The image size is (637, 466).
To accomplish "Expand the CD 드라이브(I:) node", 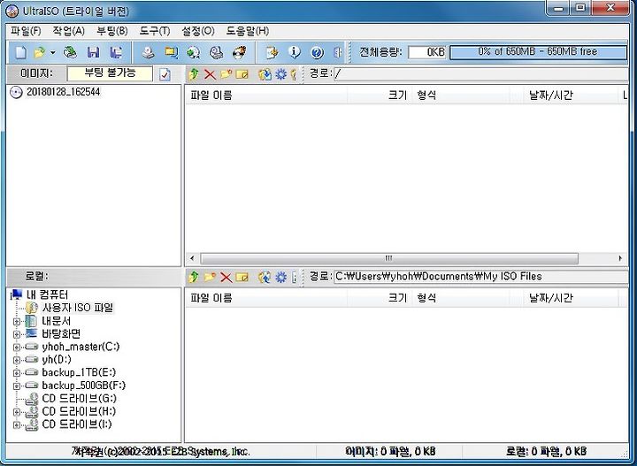I will 17,425.
